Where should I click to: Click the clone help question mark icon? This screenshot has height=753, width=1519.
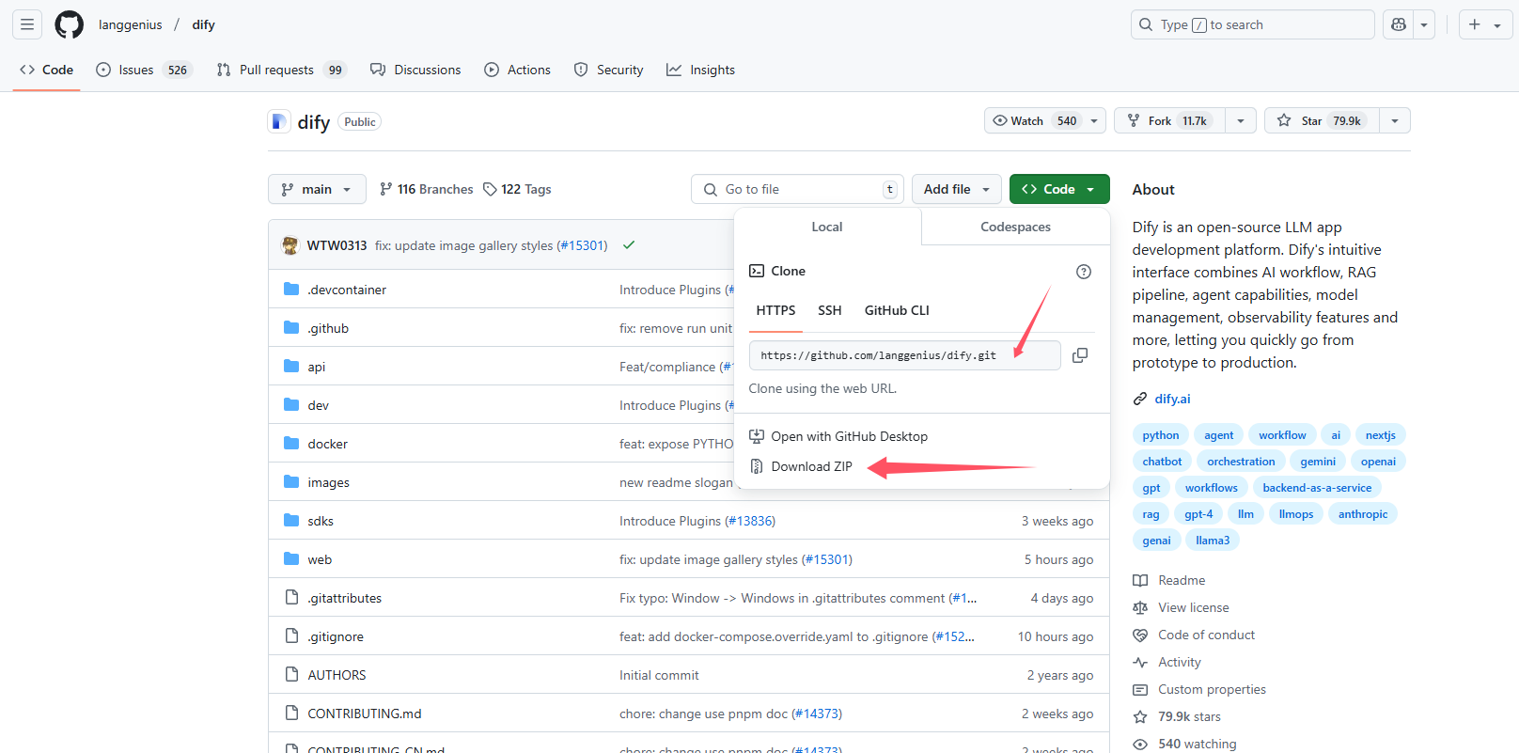click(x=1083, y=272)
